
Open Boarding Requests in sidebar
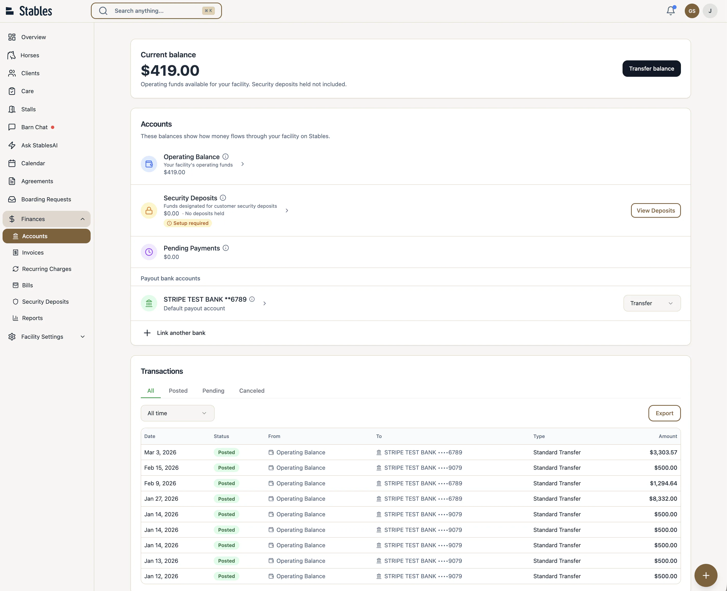click(47, 200)
